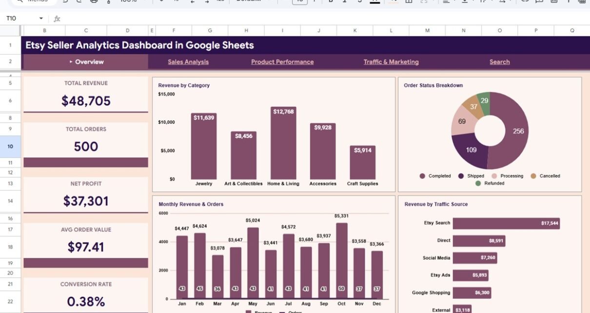Click the Completed legend color dot
590x313 pixels.
422,176
